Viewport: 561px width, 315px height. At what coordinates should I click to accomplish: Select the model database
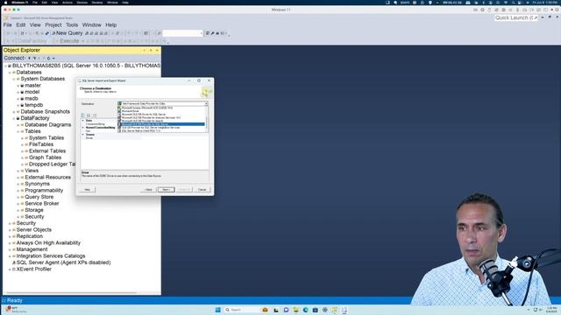32,92
